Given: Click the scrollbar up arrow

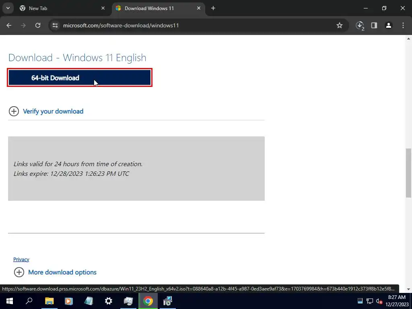Looking at the screenshot, I should 409,39.
